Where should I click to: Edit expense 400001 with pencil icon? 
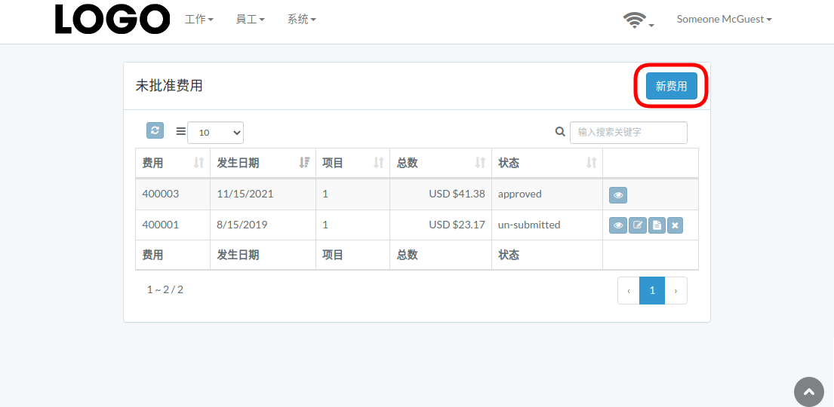click(x=637, y=225)
